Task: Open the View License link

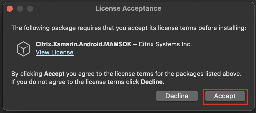Action: (x=55, y=52)
